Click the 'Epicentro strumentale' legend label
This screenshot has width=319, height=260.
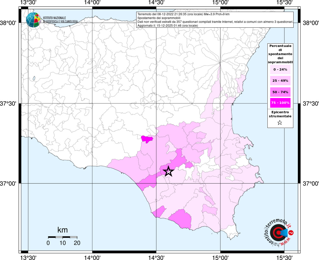(280, 114)
